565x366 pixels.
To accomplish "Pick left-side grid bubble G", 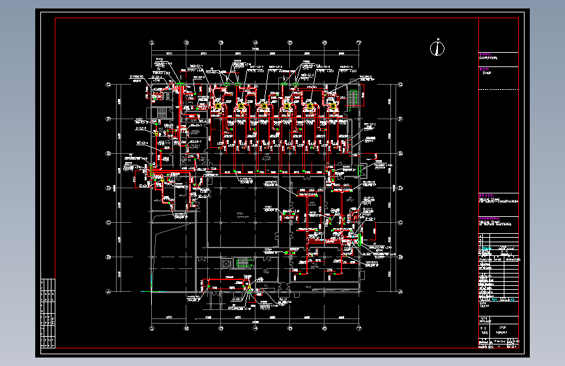I will tap(108, 85).
